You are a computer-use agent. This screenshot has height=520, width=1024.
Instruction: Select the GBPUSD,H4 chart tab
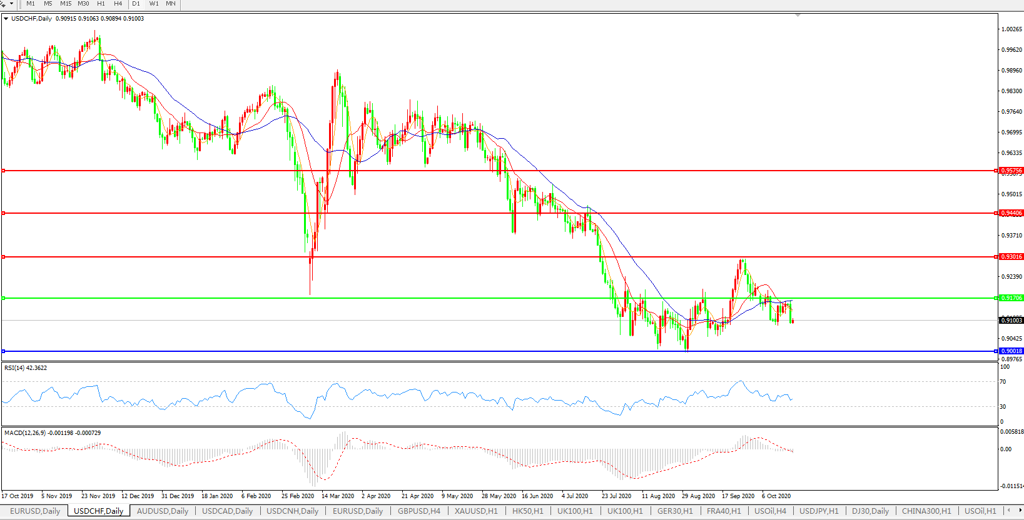point(419,511)
